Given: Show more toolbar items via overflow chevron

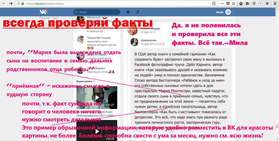Looking at the screenshot, I should [x=267, y=4].
